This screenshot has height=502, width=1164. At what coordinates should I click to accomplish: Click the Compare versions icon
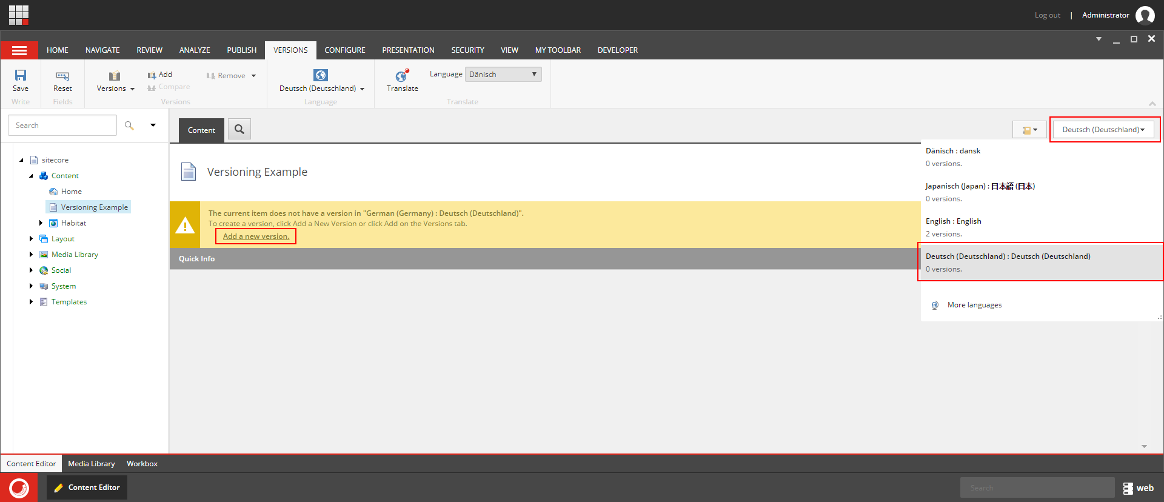tap(152, 87)
